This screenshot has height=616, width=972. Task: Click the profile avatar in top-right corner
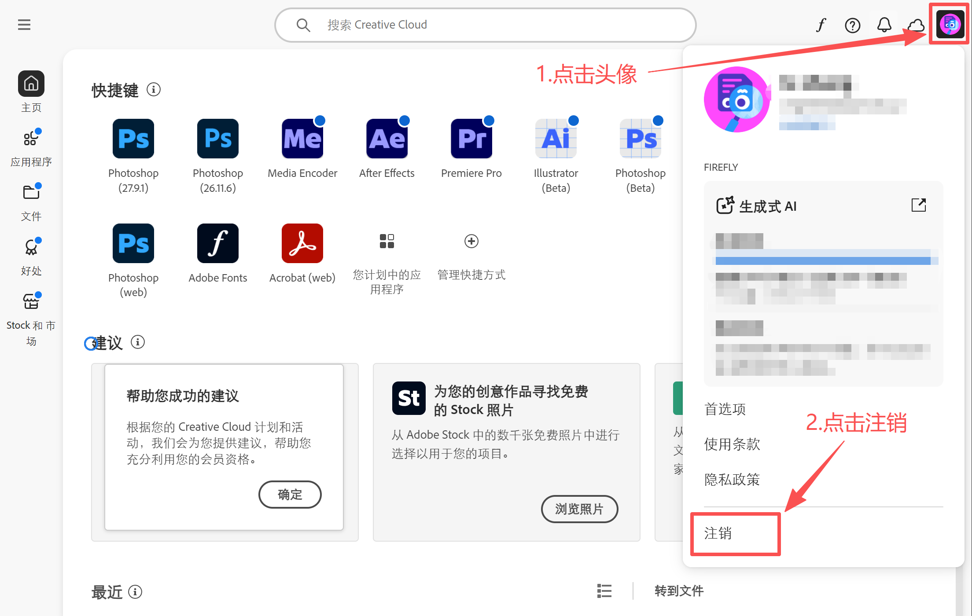(x=950, y=24)
